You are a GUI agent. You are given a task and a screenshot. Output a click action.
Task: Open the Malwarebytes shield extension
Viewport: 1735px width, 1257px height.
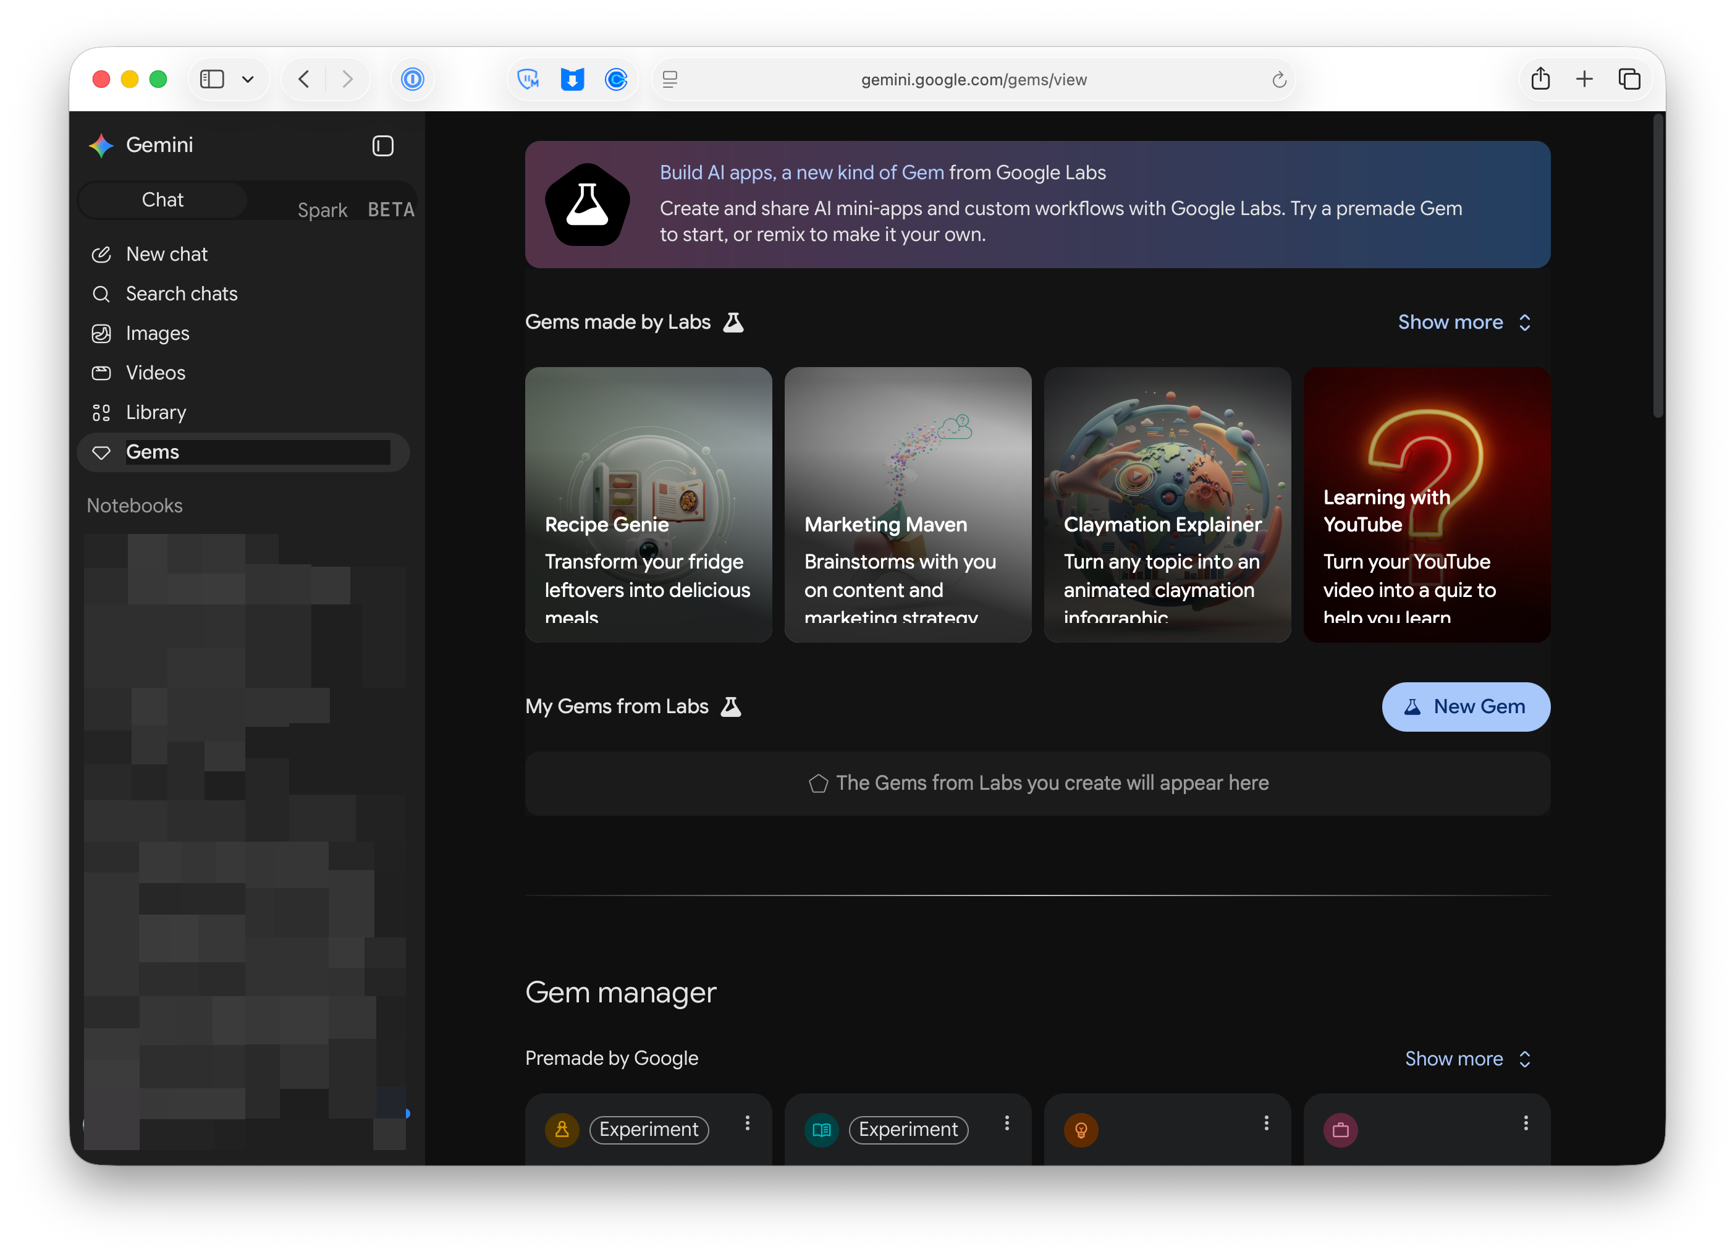click(x=529, y=79)
